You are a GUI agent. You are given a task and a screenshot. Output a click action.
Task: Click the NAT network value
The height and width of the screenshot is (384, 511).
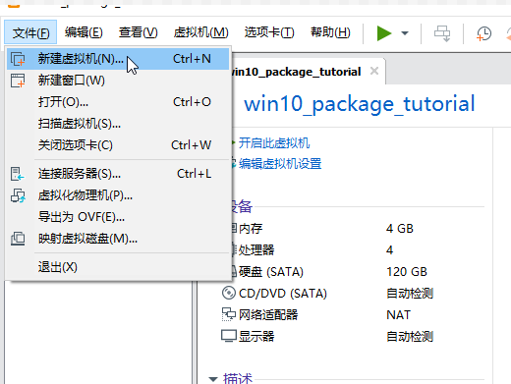click(398, 315)
